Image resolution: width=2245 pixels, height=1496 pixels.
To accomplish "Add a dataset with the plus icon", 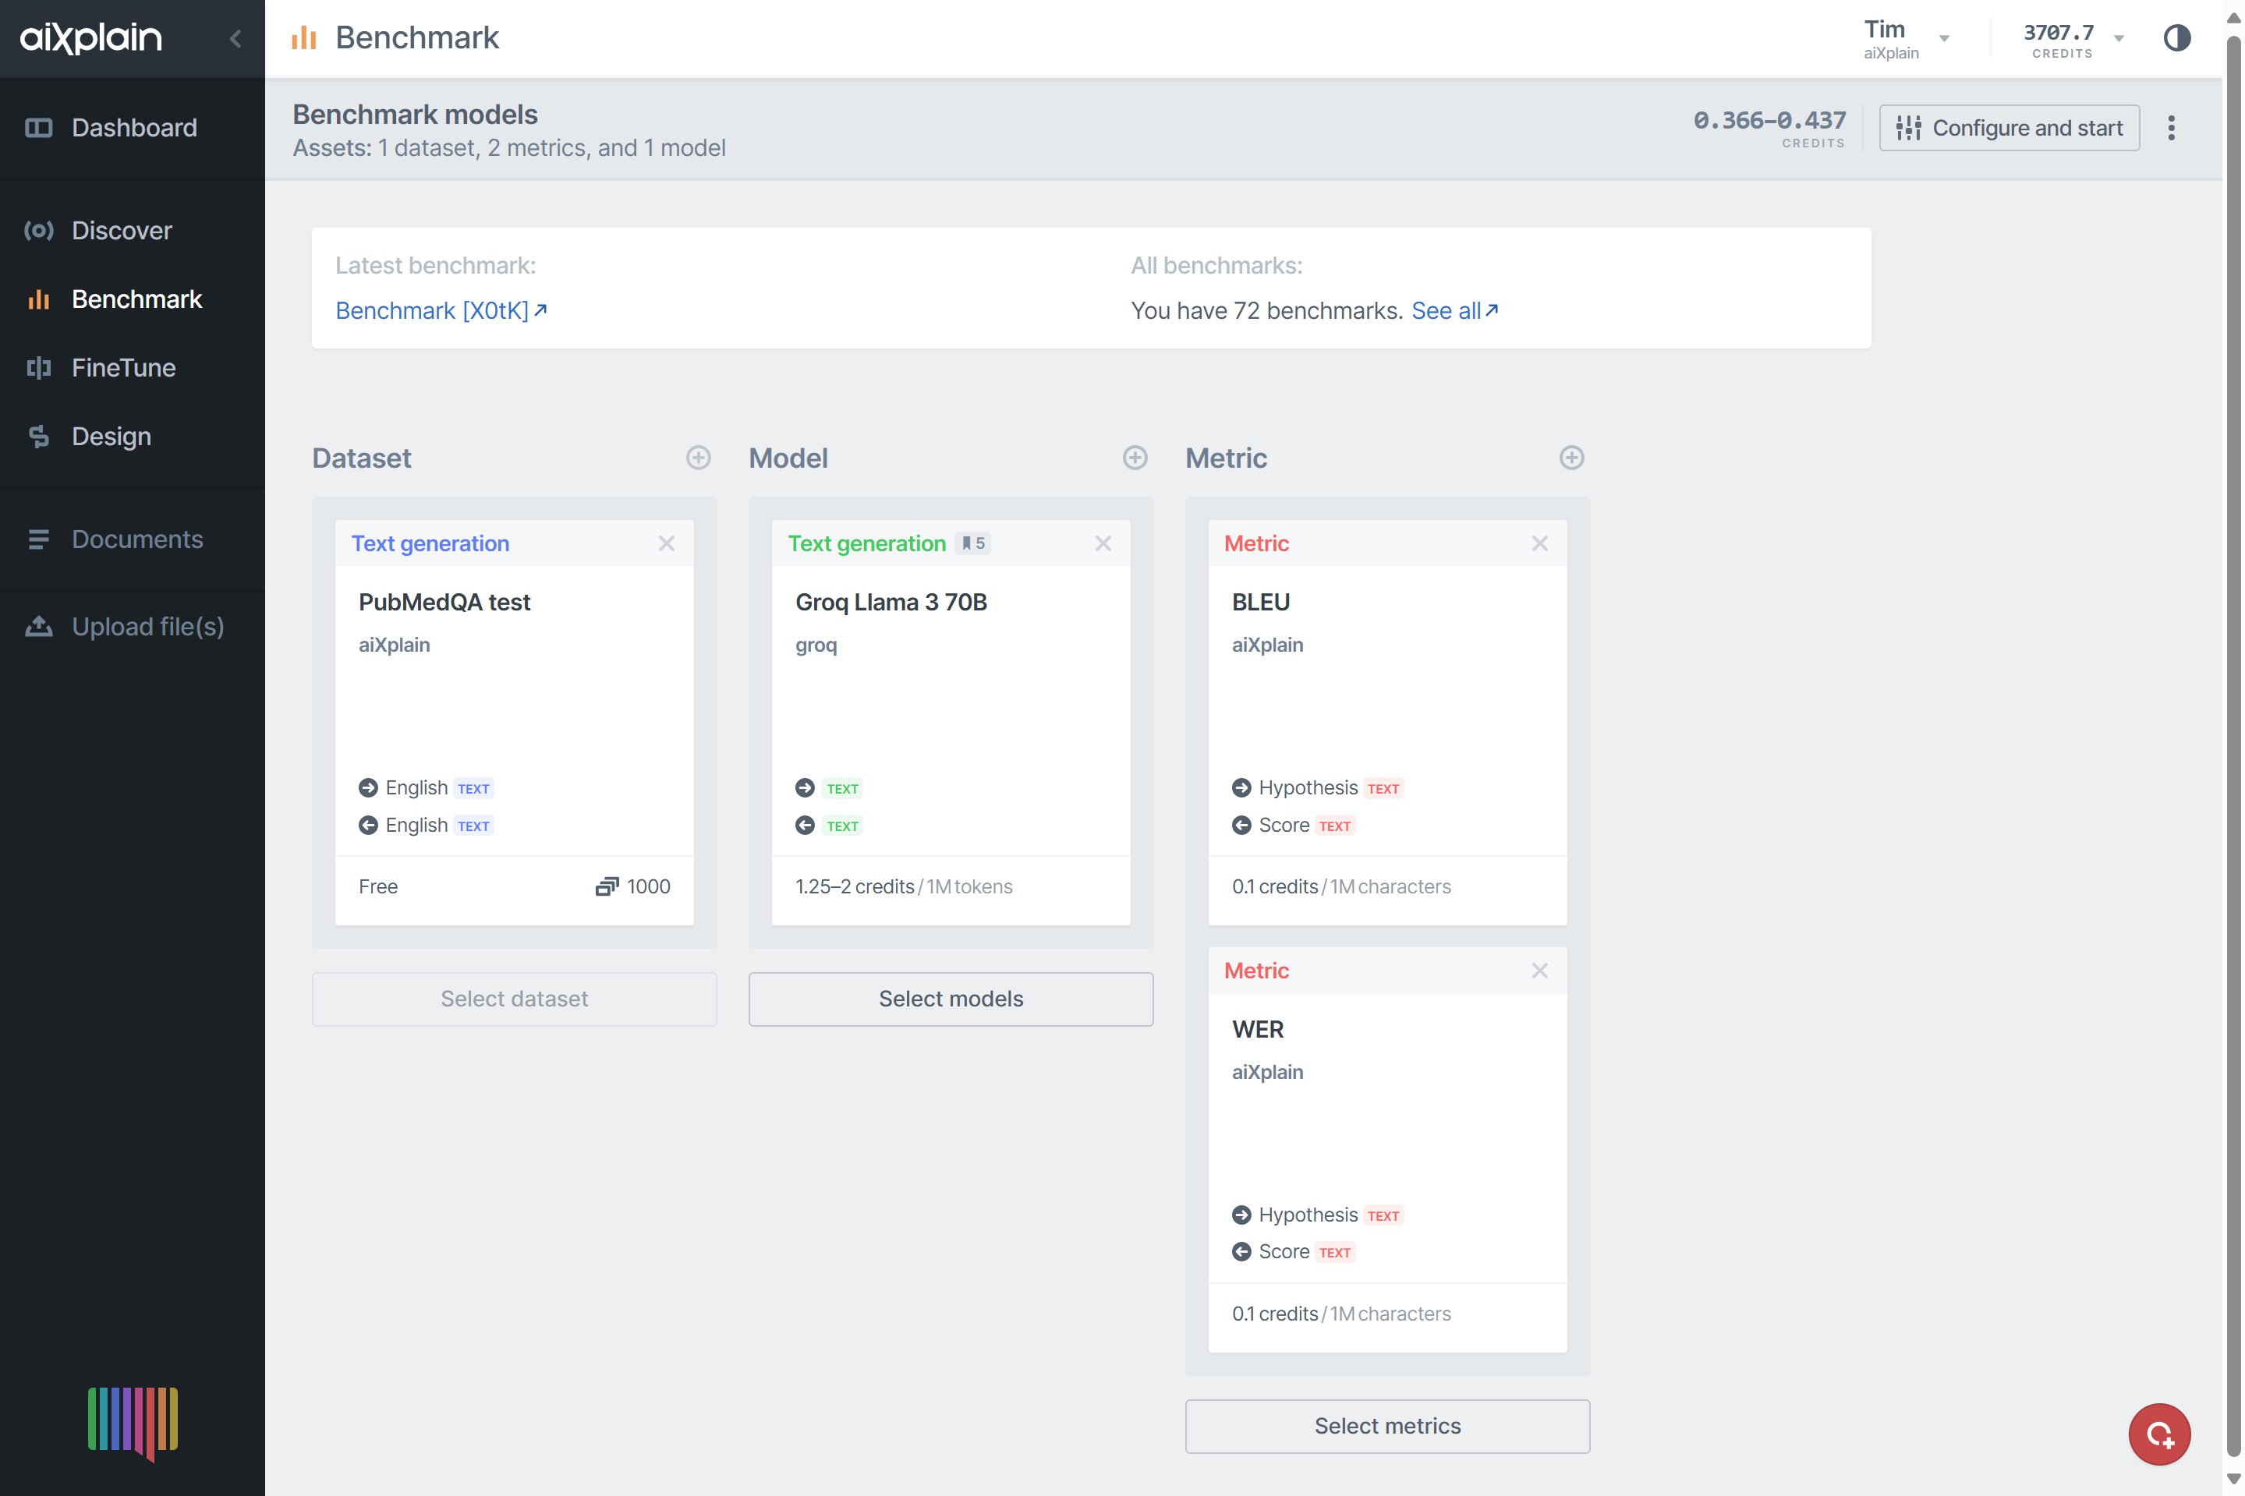I will pos(699,458).
